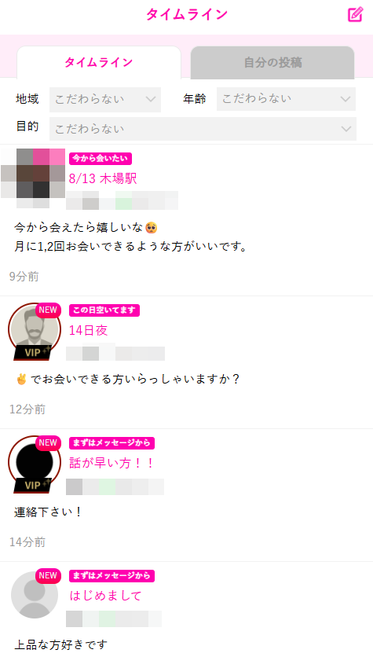The width and height of the screenshot is (373, 657).
Task: Open the post titled 8/13 木場駅
Action: click(x=103, y=178)
